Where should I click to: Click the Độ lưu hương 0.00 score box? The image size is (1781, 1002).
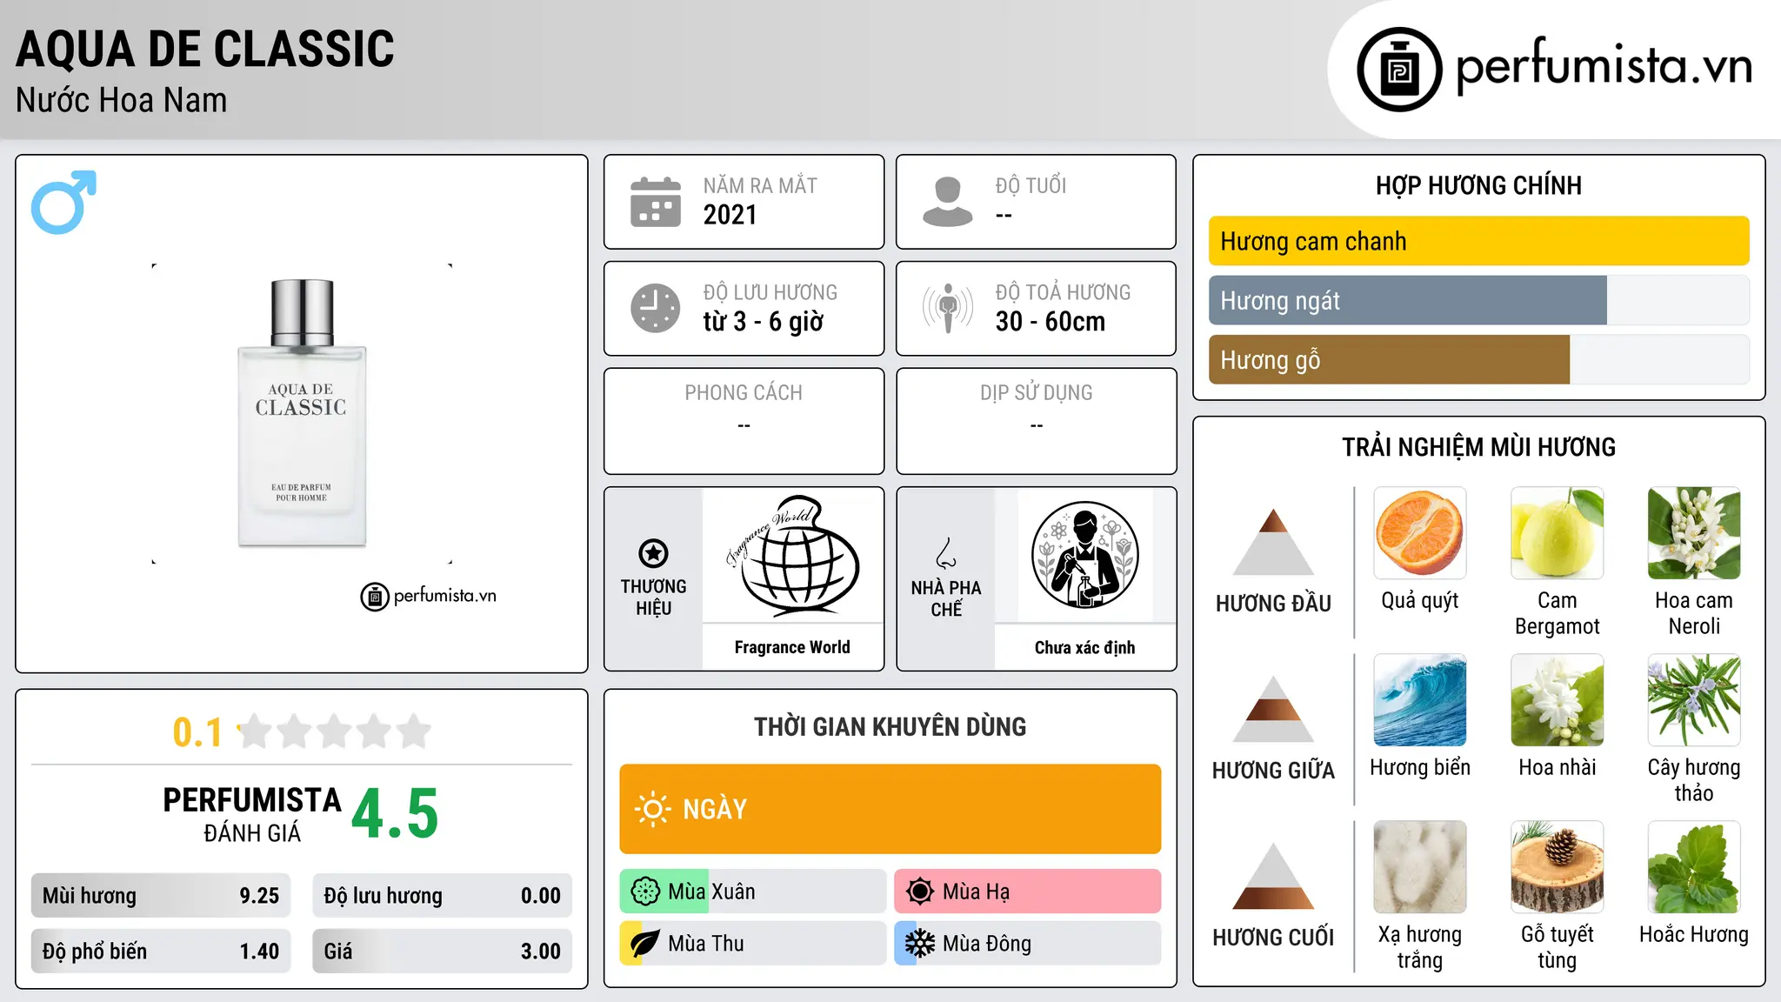[443, 896]
